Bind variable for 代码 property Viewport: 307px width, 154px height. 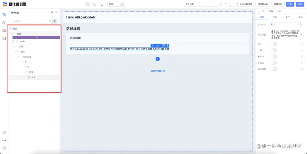[x=303, y=50]
